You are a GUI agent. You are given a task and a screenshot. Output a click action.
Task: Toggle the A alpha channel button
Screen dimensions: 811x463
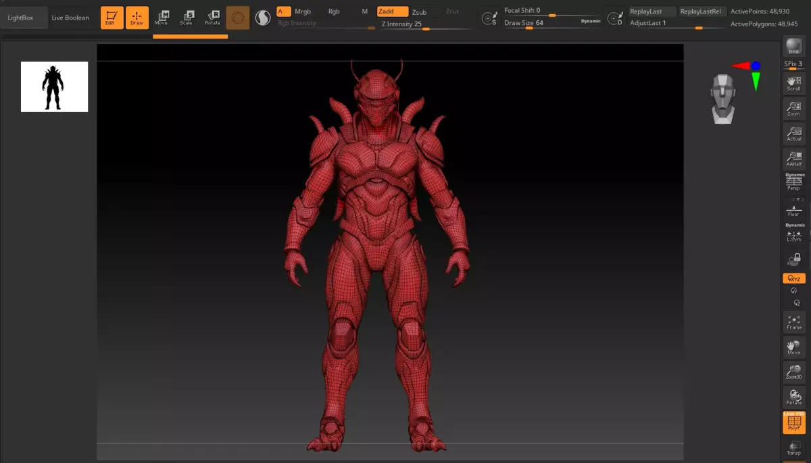284,11
